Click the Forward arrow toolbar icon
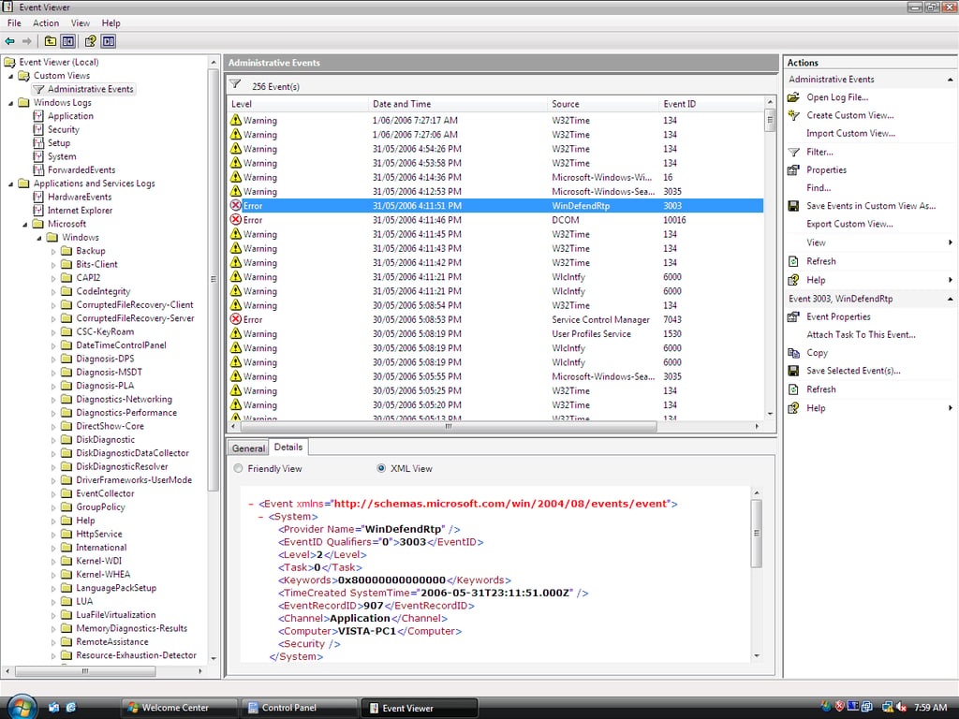This screenshot has width=959, height=719. pos(26,41)
